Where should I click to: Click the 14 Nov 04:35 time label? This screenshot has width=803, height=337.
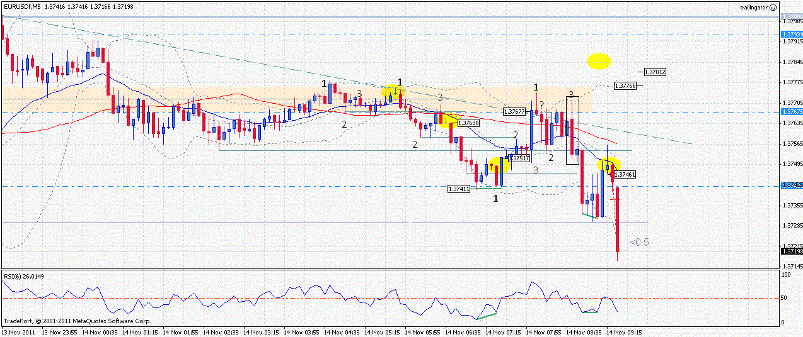341,331
